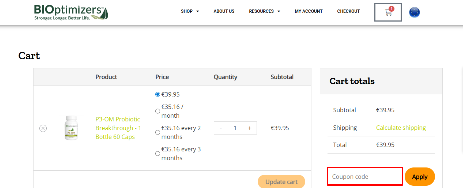
Task: Open the shopping cart icon in header
Action: (388, 12)
